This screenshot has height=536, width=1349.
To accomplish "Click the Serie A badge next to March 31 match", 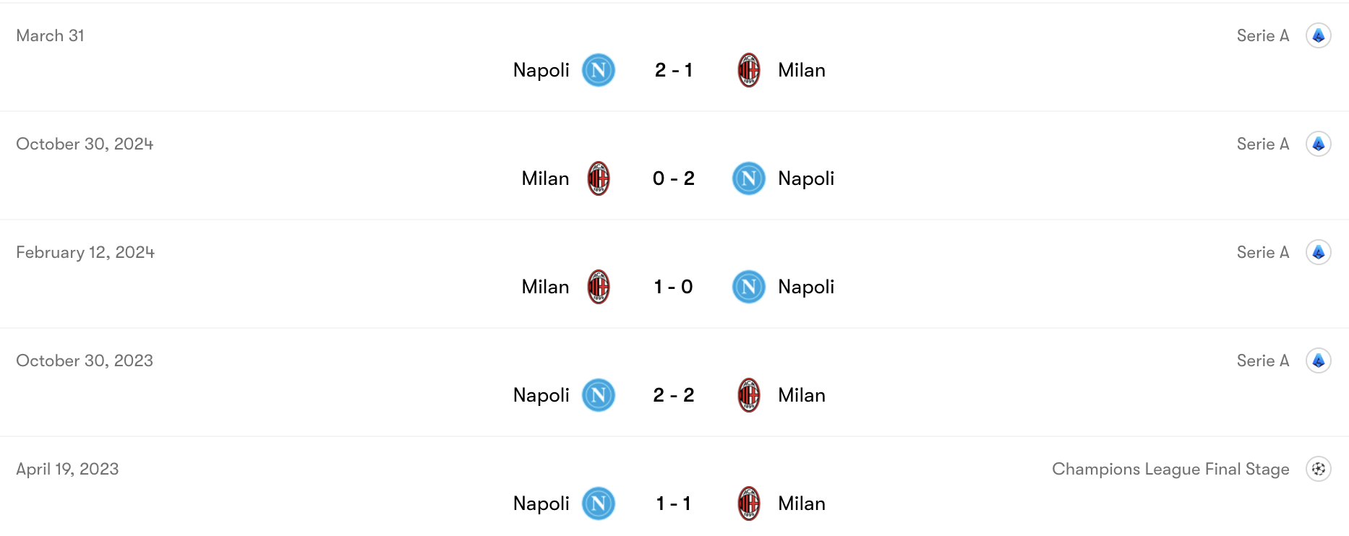I will 1319,35.
